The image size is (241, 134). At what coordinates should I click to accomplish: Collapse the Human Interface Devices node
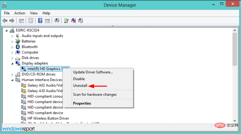[12, 80]
